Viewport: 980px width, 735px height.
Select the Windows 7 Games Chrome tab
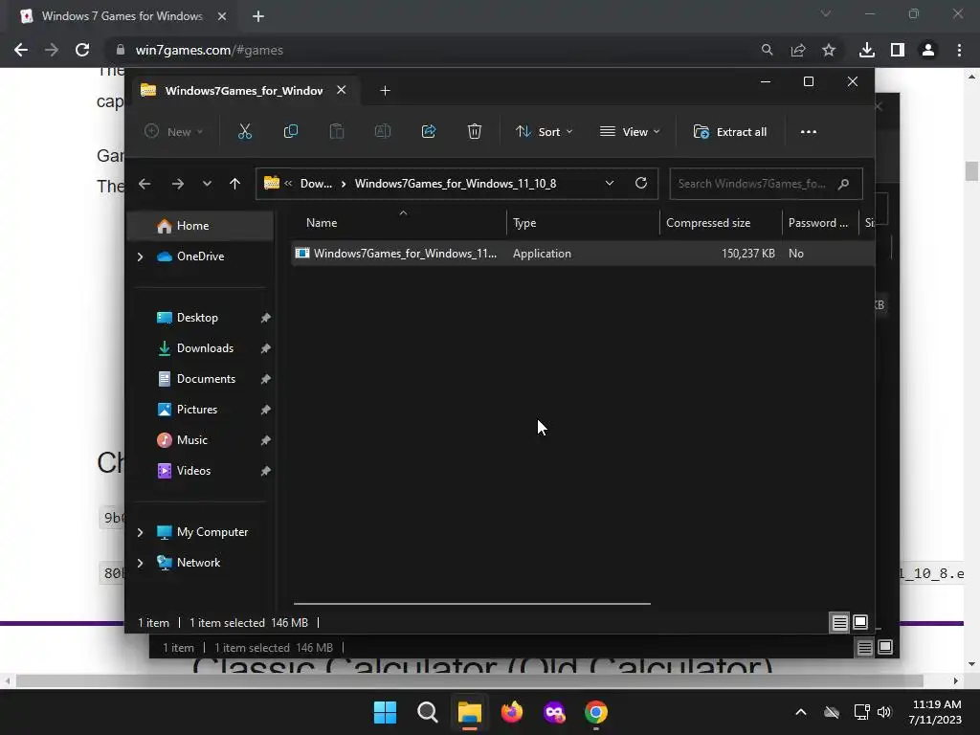coord(122,16)
